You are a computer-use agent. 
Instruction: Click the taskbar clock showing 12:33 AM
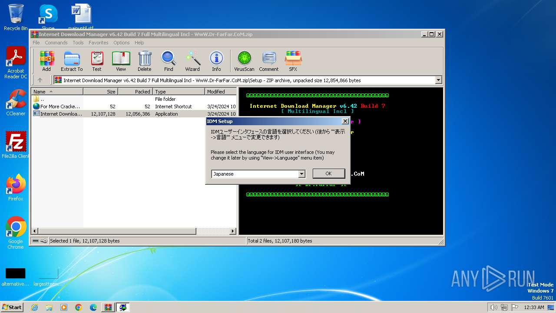534,307
